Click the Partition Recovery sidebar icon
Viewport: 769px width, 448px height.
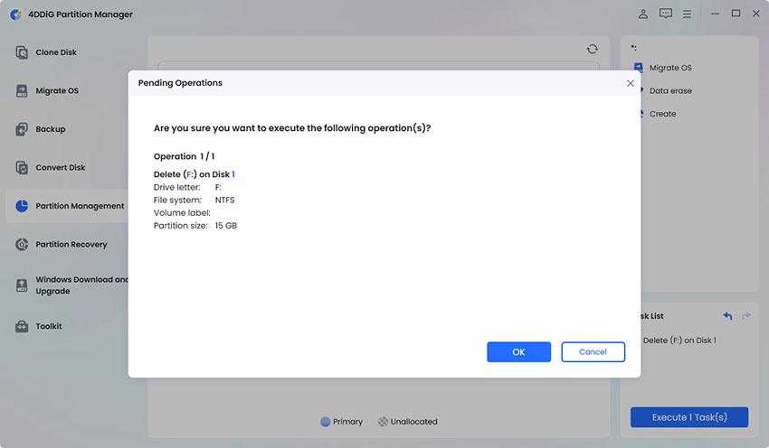22,245
